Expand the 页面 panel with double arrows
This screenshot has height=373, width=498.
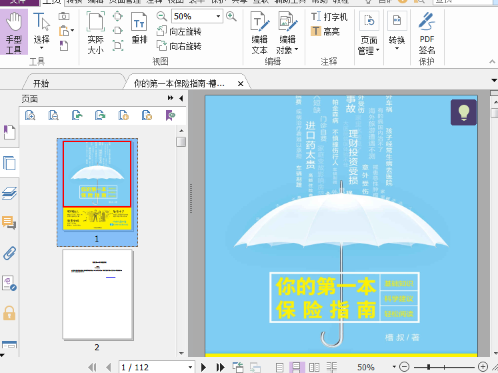point(171,98)
